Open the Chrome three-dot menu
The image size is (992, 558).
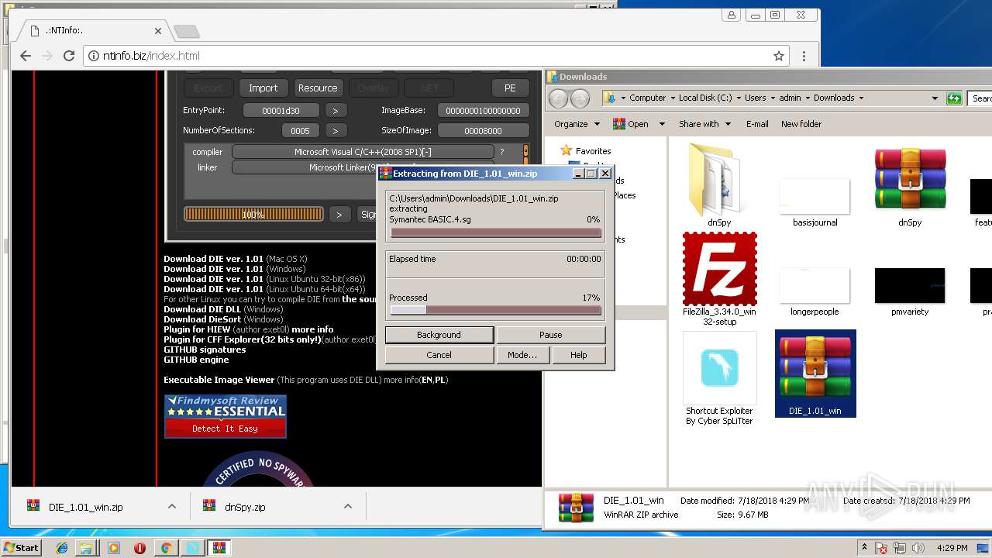tap(804, 56)
